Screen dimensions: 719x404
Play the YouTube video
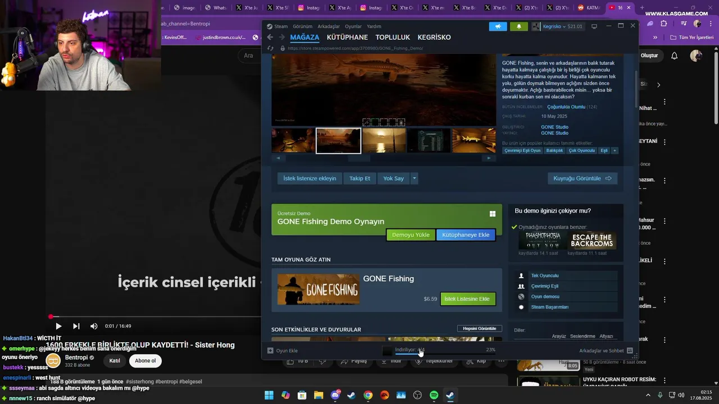click(x=58, y=326)
